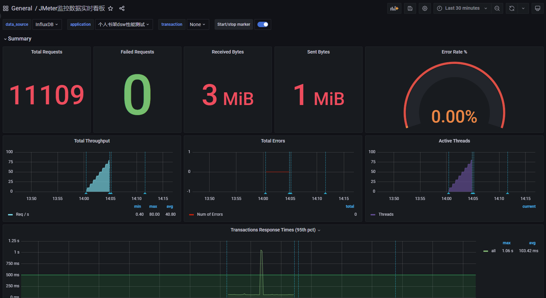Open the refresh interval dropdown arrow

523,8
